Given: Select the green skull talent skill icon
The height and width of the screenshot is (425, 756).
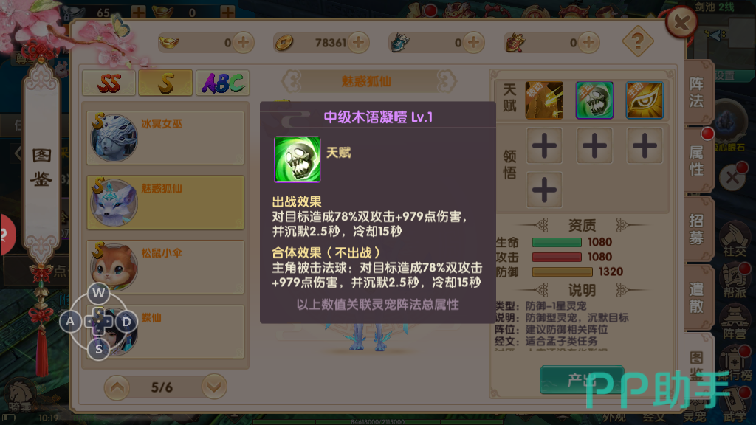Looking at the screenshot, I should coord(594,100).
